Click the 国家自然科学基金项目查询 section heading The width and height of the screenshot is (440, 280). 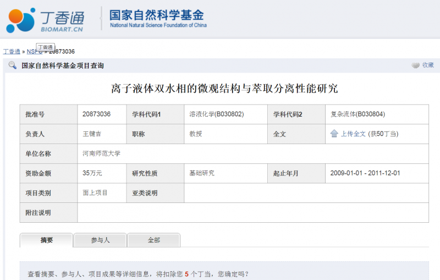click(x=62, y=65)
